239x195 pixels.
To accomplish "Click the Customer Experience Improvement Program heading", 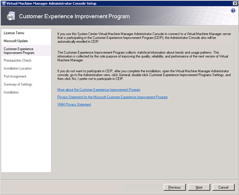I will pos(75,16).
